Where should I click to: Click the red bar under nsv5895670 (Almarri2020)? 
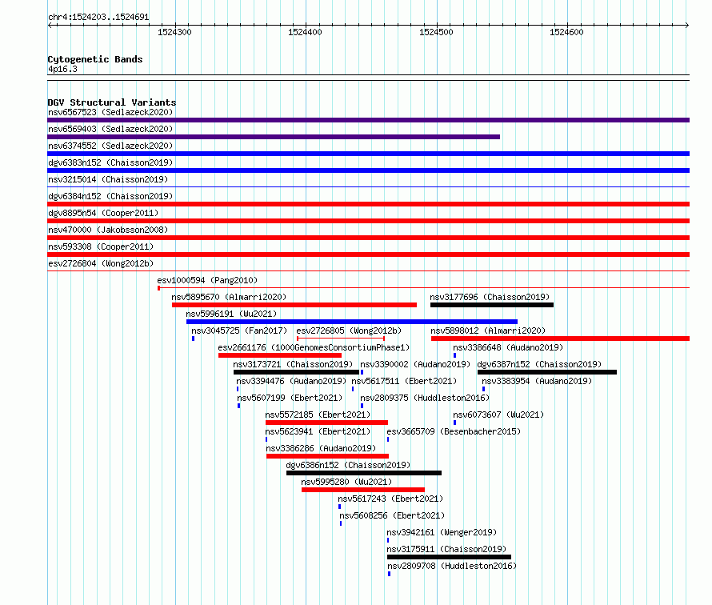point(294,305)
